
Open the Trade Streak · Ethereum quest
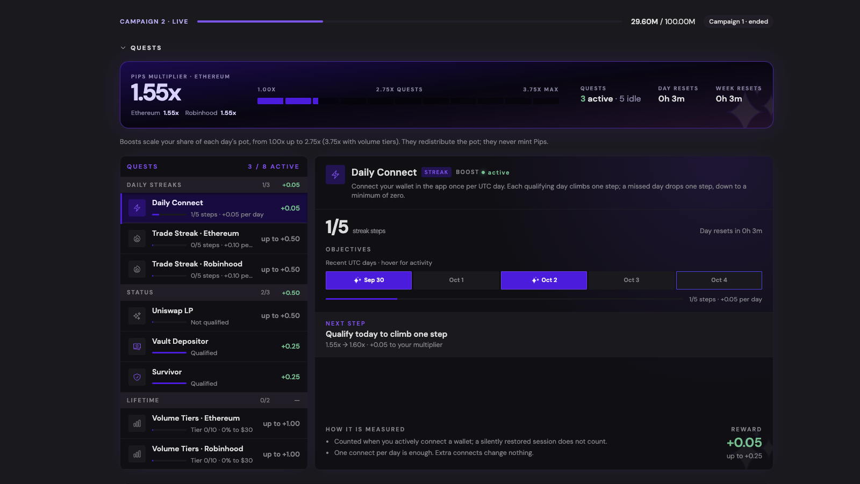214,239
